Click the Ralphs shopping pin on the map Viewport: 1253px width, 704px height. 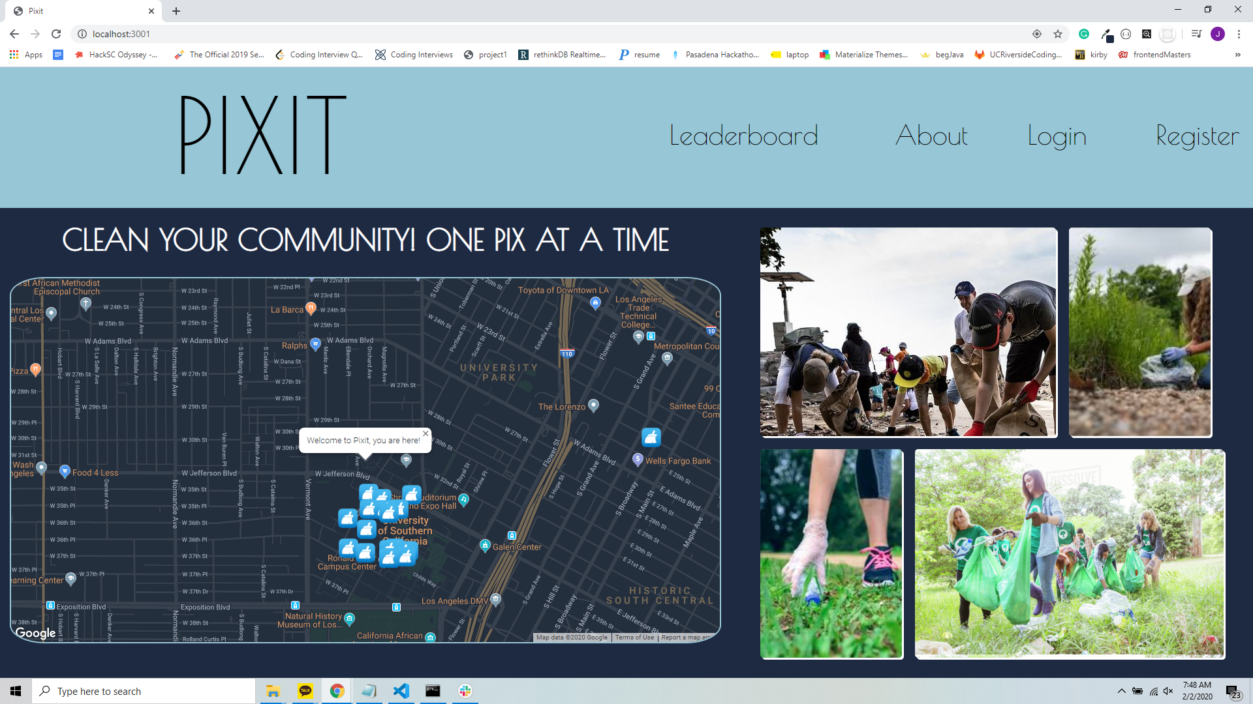pos(315,343)
